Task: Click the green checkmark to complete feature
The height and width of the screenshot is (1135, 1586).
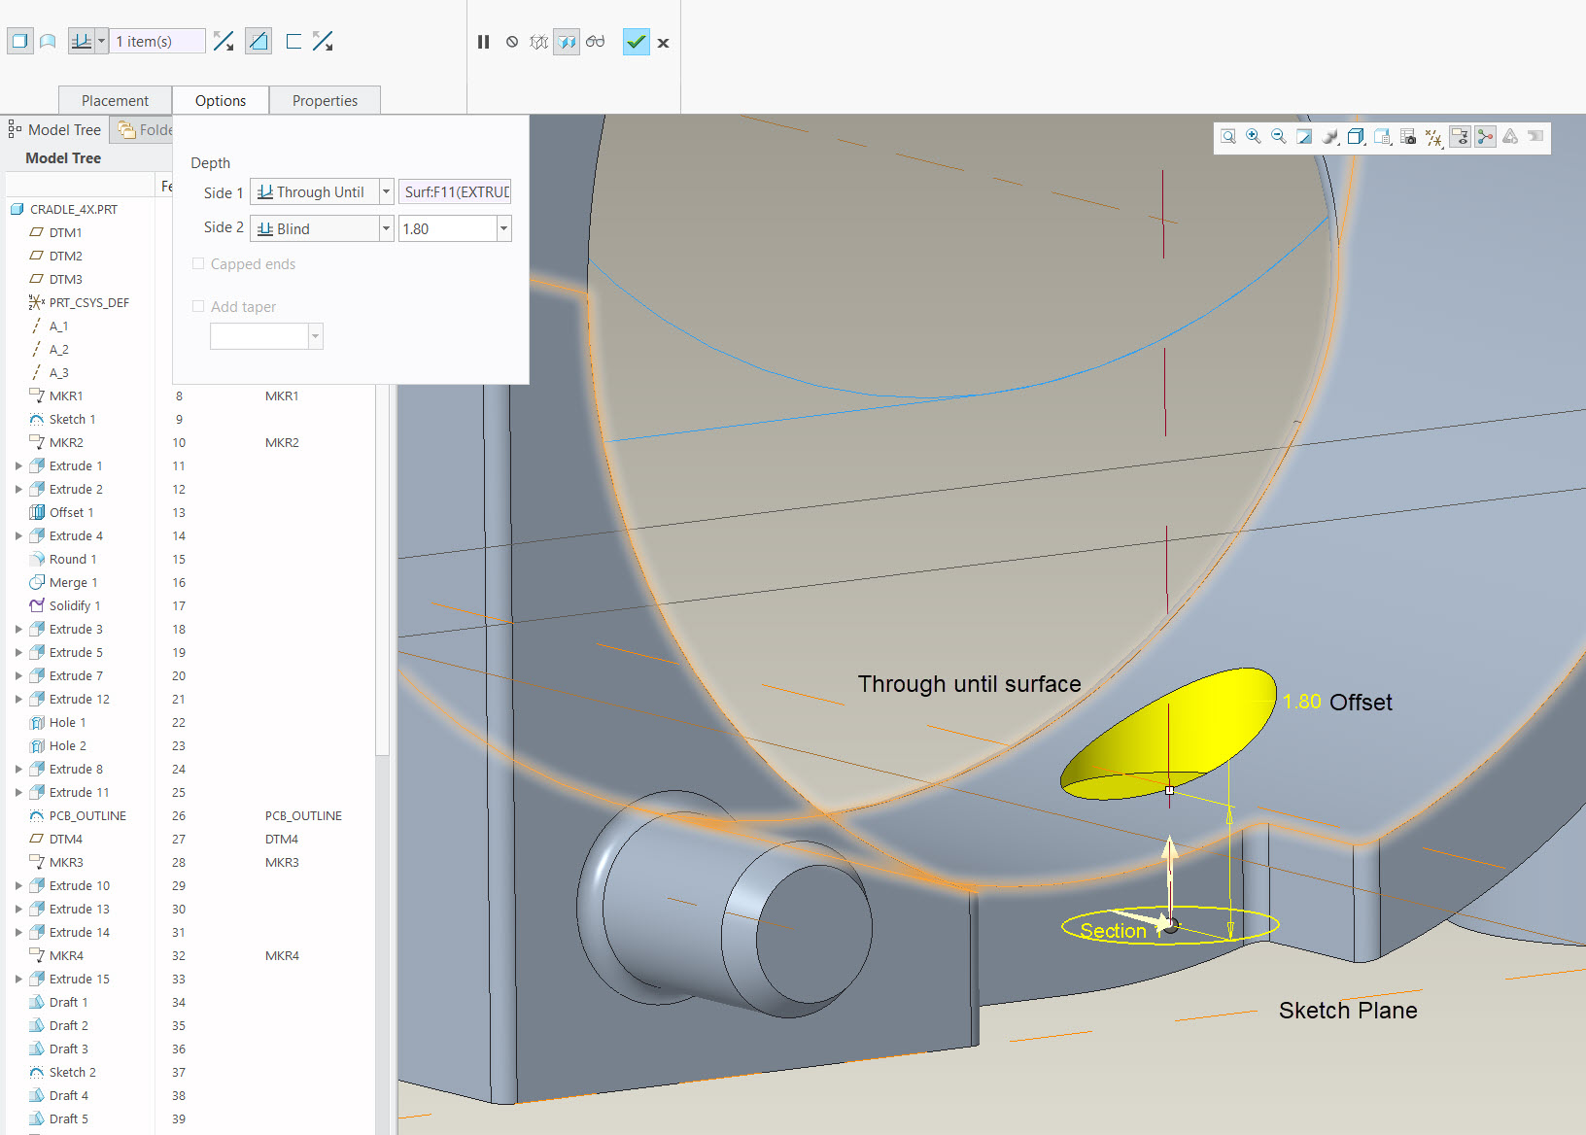Action: 637,42
